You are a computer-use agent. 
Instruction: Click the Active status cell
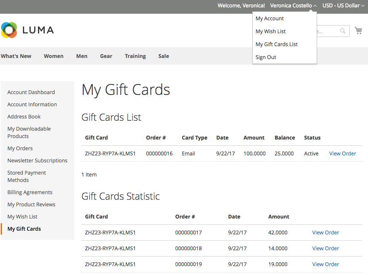pyautogui.click(x=311, y=154)
